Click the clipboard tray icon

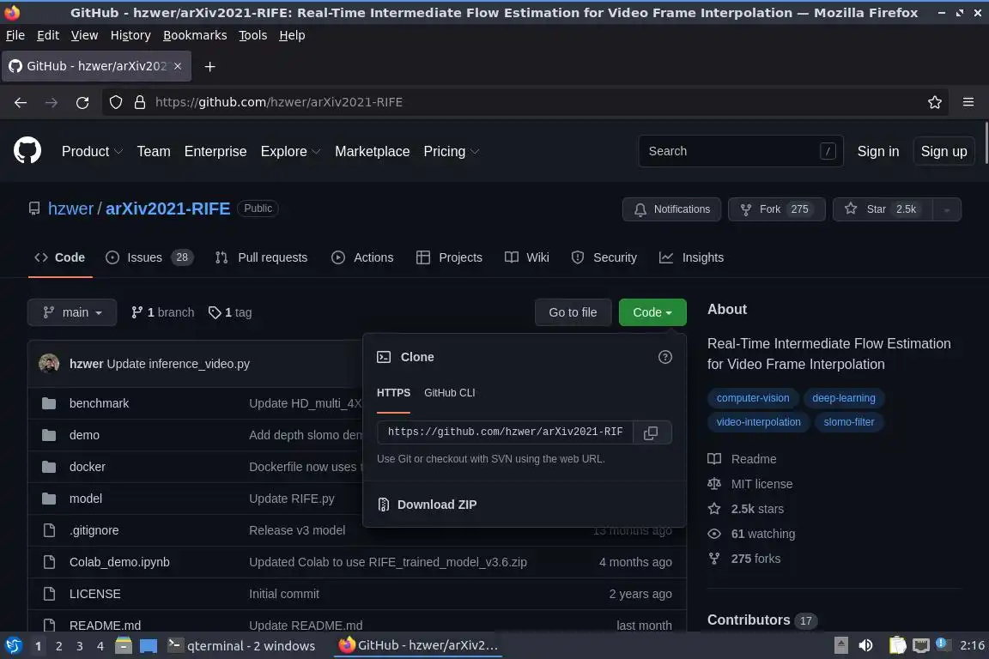(897, 645)
